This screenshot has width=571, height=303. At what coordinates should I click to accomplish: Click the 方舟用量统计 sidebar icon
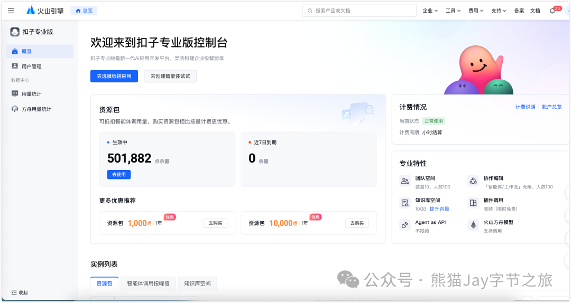click(15, 109)
